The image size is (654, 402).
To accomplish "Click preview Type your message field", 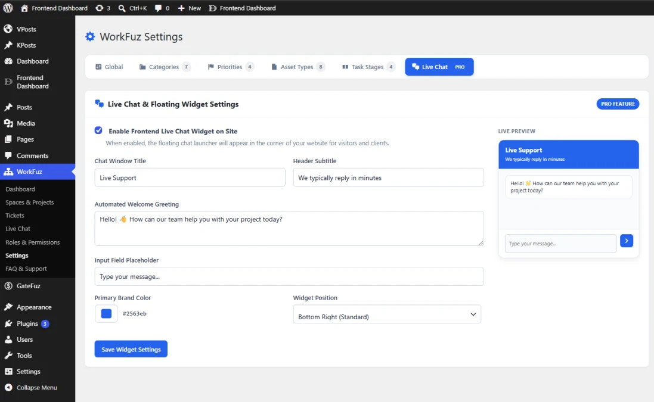I will [x=560, y=243].
